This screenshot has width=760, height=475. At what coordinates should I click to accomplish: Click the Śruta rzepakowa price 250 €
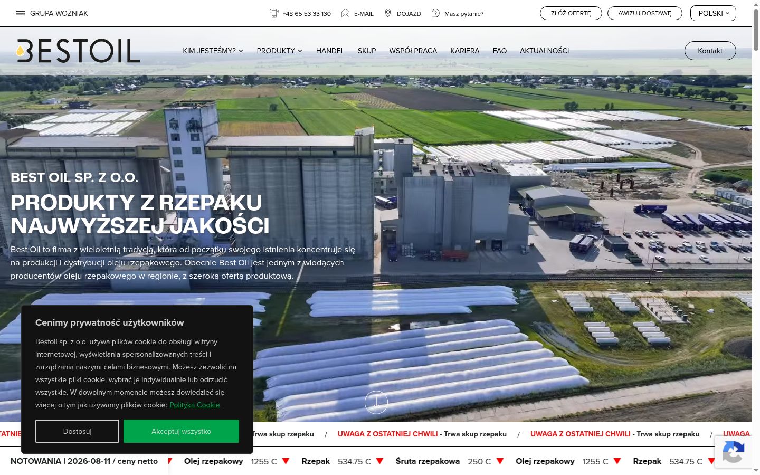pos(479,461)
